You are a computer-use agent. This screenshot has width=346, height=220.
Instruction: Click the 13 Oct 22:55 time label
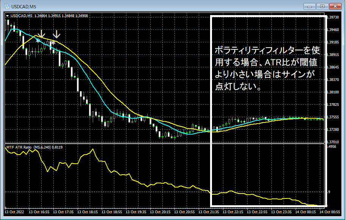[257, 212]
